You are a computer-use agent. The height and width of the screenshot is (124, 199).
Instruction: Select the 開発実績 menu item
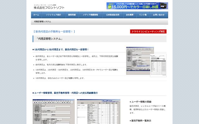[x=72, y=15]
